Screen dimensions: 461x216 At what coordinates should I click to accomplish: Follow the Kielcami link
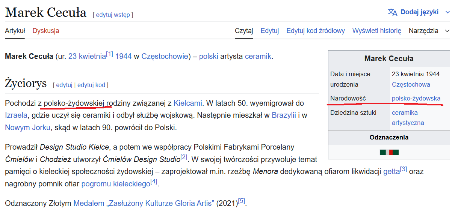click(187, 103)
